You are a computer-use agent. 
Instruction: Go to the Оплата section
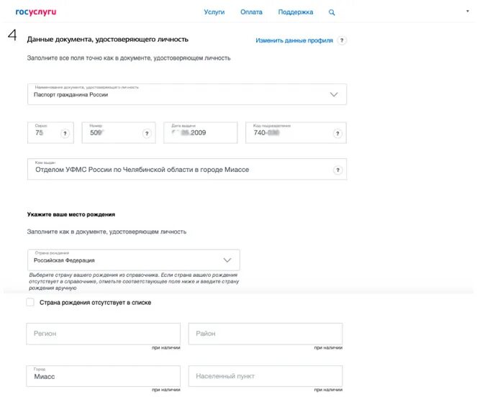pos(251,12)
